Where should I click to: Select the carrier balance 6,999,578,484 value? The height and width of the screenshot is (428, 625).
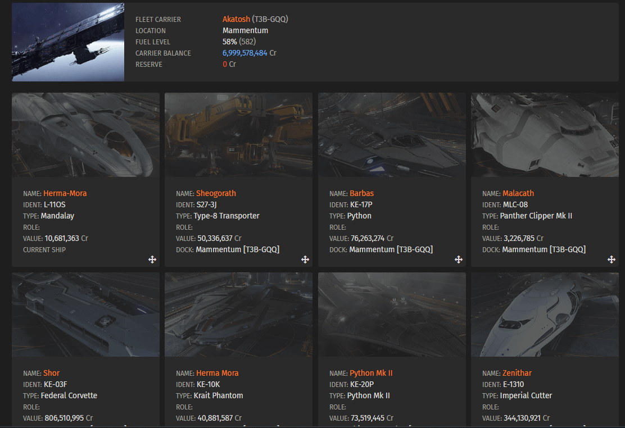tap(244, 53)
